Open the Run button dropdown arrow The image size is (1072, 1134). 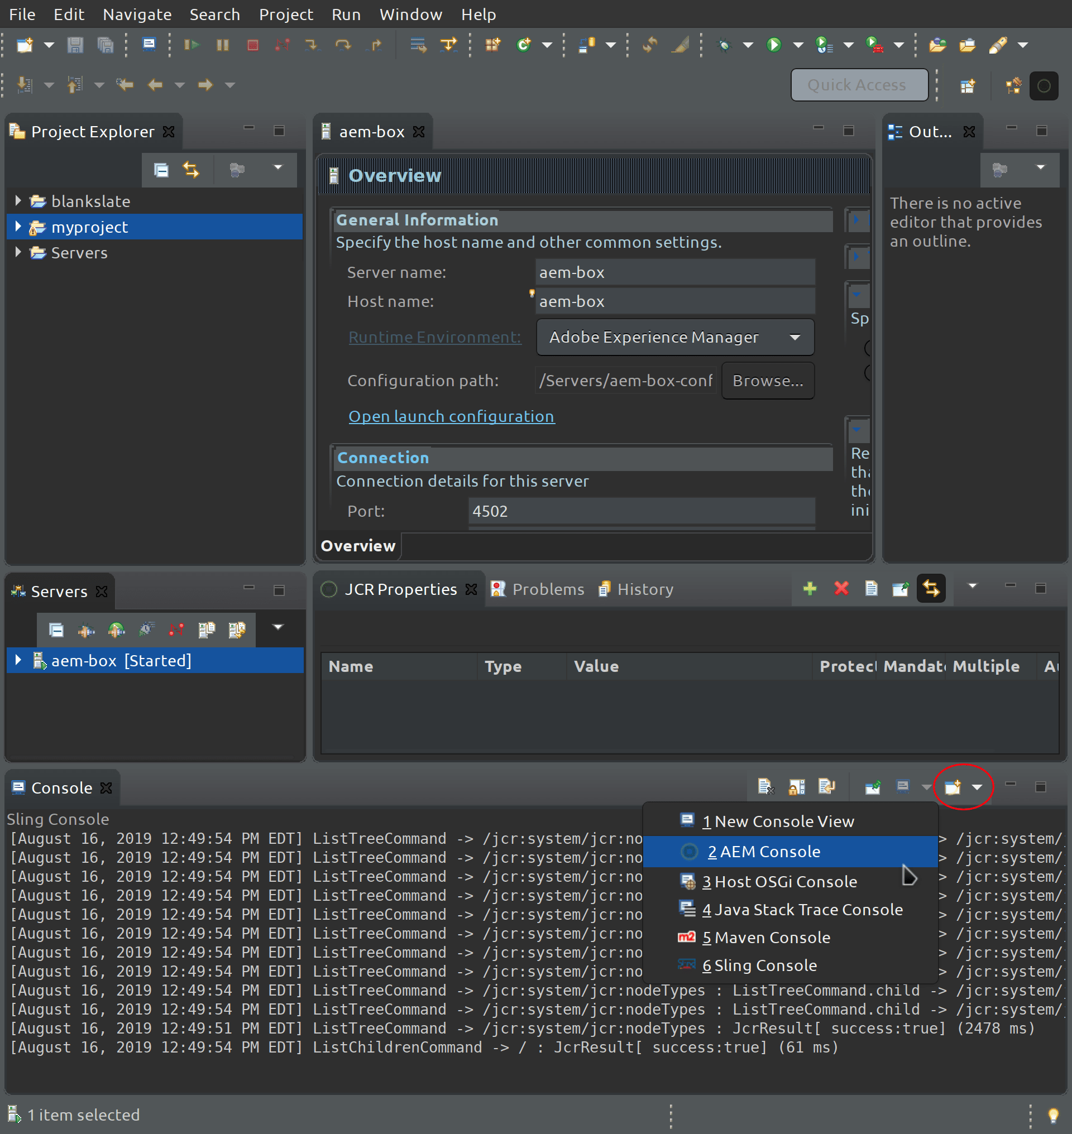[x=798, y=45]
